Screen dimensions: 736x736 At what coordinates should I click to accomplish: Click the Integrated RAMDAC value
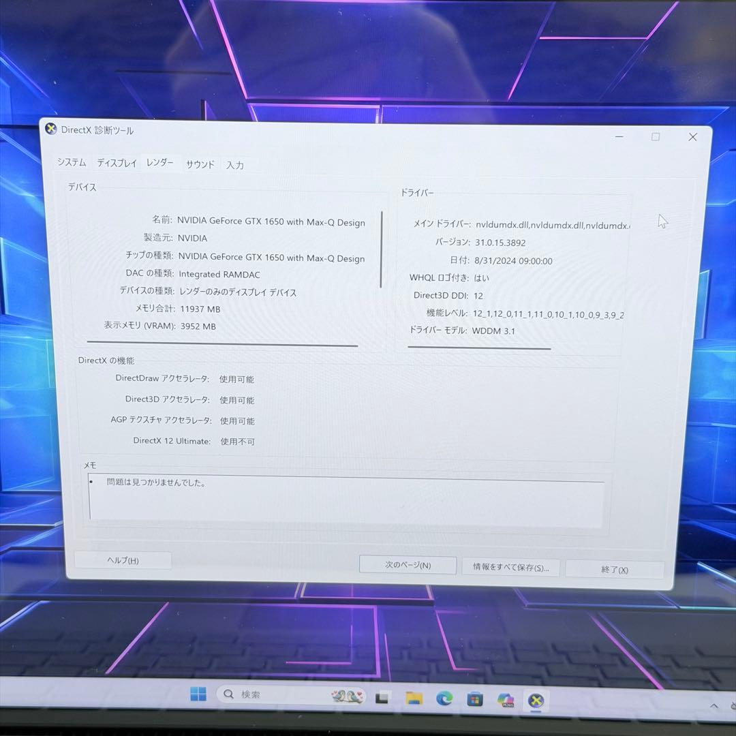point(219,274)
